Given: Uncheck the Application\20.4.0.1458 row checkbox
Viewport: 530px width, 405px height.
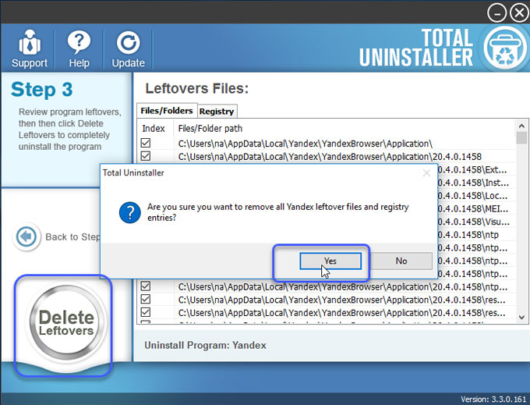Looking at the screenshot, I should click(x=146, y=156).
